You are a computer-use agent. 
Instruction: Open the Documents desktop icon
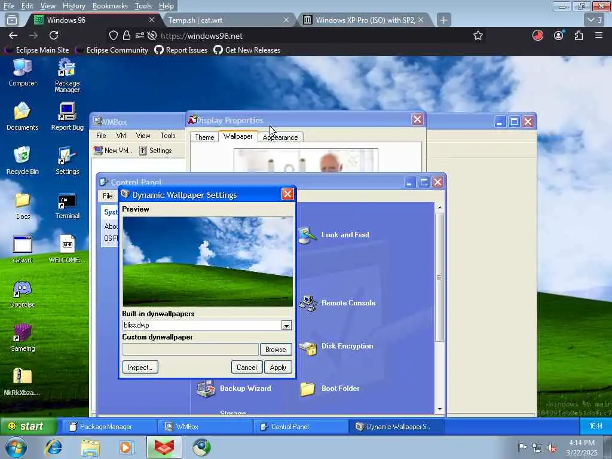coord(22,117)
